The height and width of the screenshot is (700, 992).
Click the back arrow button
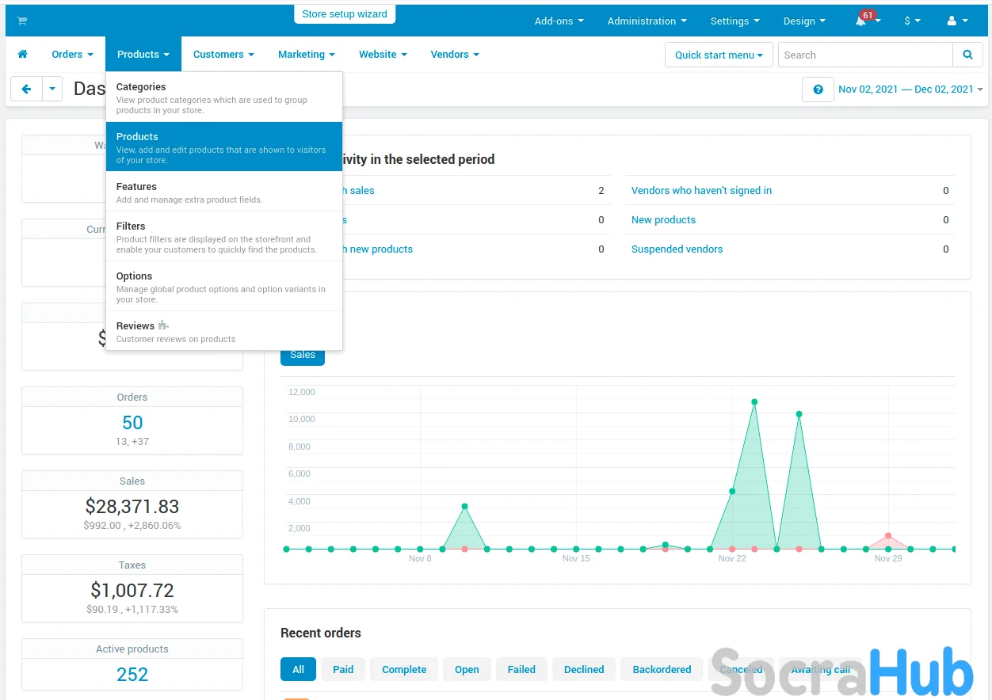tap(26, 89)
